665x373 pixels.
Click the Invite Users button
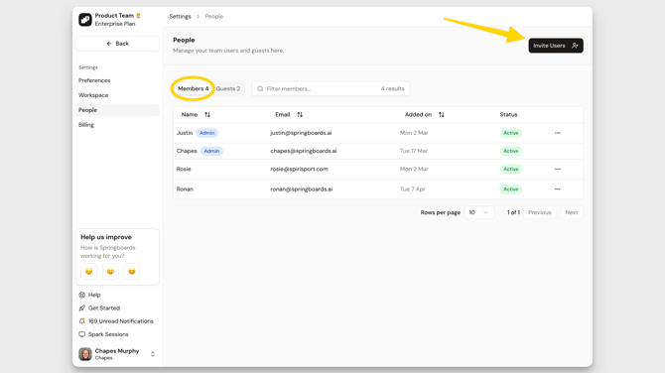556,46
